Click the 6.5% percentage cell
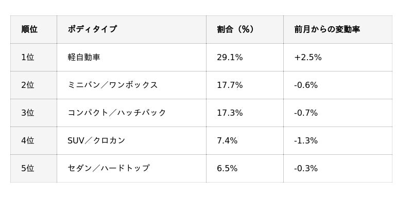 pyautogui.click(x=245, y=168)
